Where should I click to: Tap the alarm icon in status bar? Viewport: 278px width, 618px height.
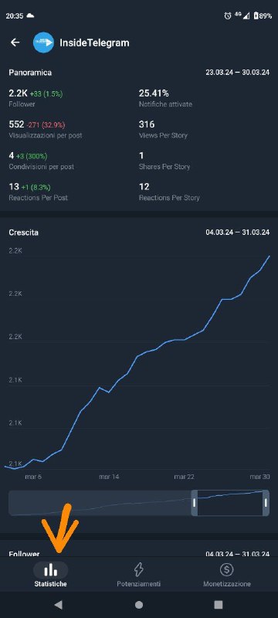click(227, 15)
